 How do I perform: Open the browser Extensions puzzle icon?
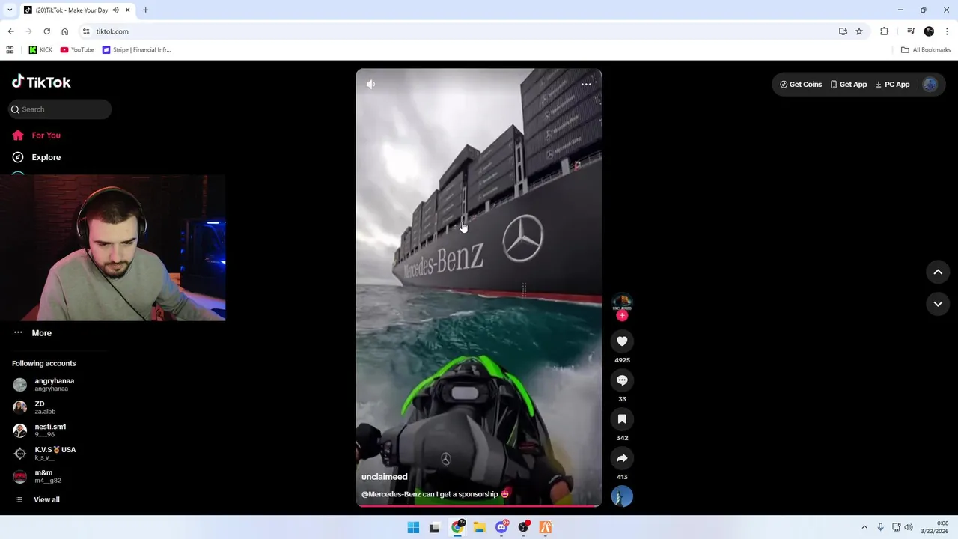(x=884, y=31)
